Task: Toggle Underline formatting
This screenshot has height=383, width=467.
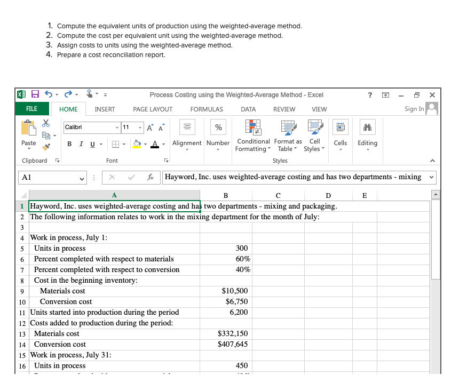Action: [x=93, y=145]
